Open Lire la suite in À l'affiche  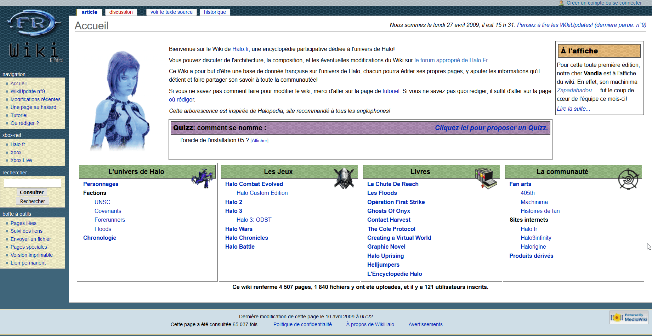[573, 109]
